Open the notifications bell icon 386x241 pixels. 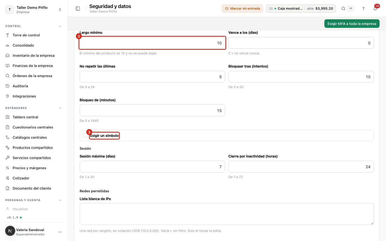(x=375, y=9)
